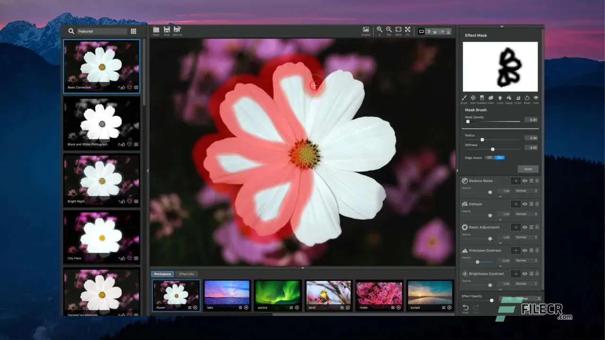Adjust the Softness slider

tap(493, 149)
